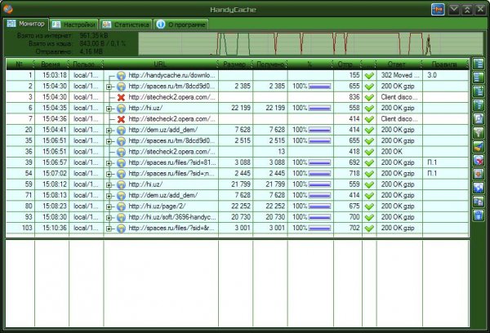Click red X icon in row 7
The height and width of the screenshot is (333, 490).
[121, 119]
